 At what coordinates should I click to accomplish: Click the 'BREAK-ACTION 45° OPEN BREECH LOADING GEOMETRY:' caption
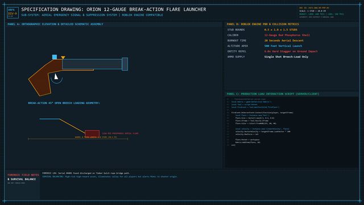tap(64, 103)
